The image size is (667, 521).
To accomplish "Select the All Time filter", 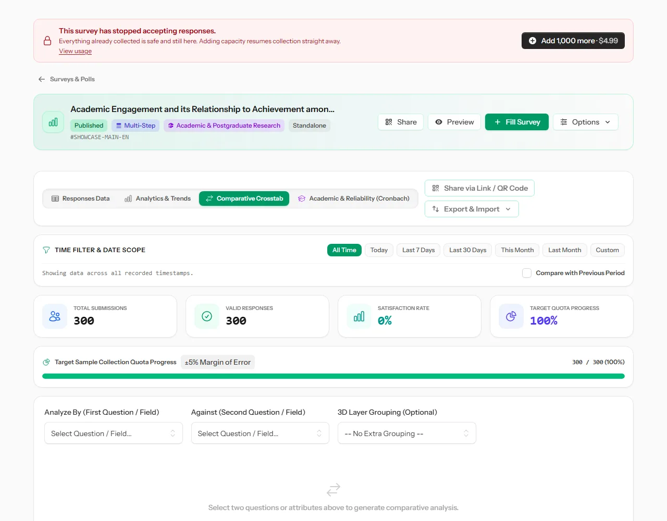I will (x=344, y=250).
